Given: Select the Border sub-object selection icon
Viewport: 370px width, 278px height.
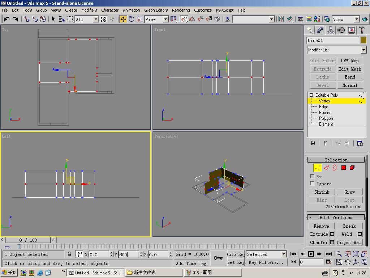Looking at the screenshot, I should (x=335, y=168).
